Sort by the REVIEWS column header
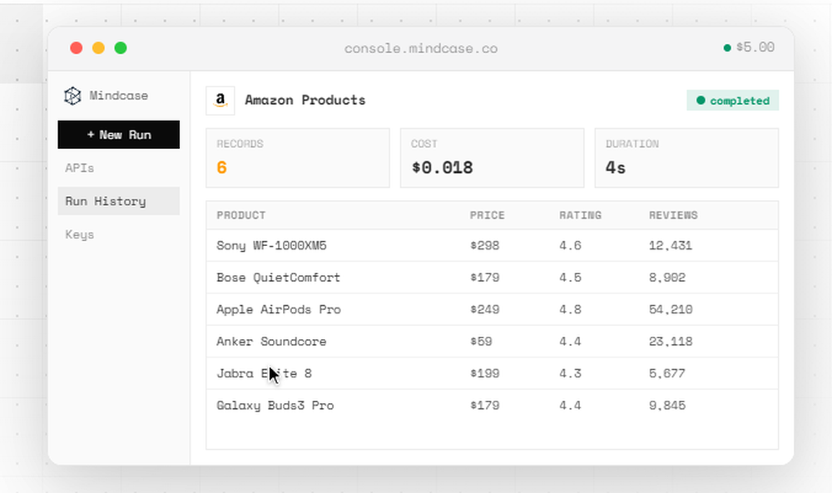The width and height of the screenshot is (832, 493). [673, 215]
